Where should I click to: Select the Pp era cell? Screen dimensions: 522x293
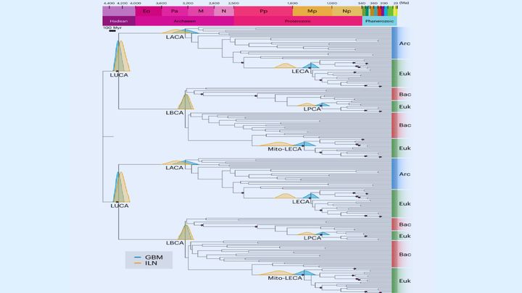[x=263, y=12]
